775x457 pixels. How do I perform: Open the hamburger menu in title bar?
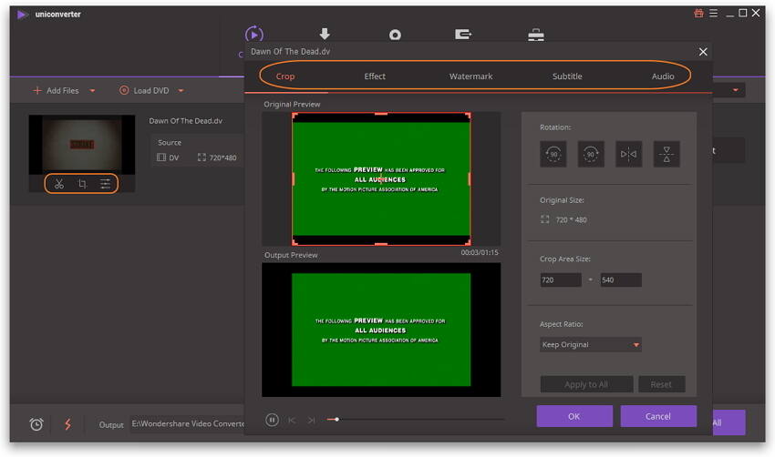pos(713,14)
